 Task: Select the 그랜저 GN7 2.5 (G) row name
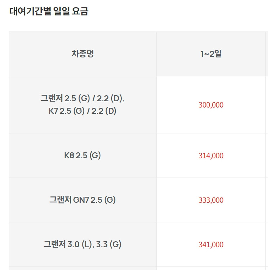[82, 200]
